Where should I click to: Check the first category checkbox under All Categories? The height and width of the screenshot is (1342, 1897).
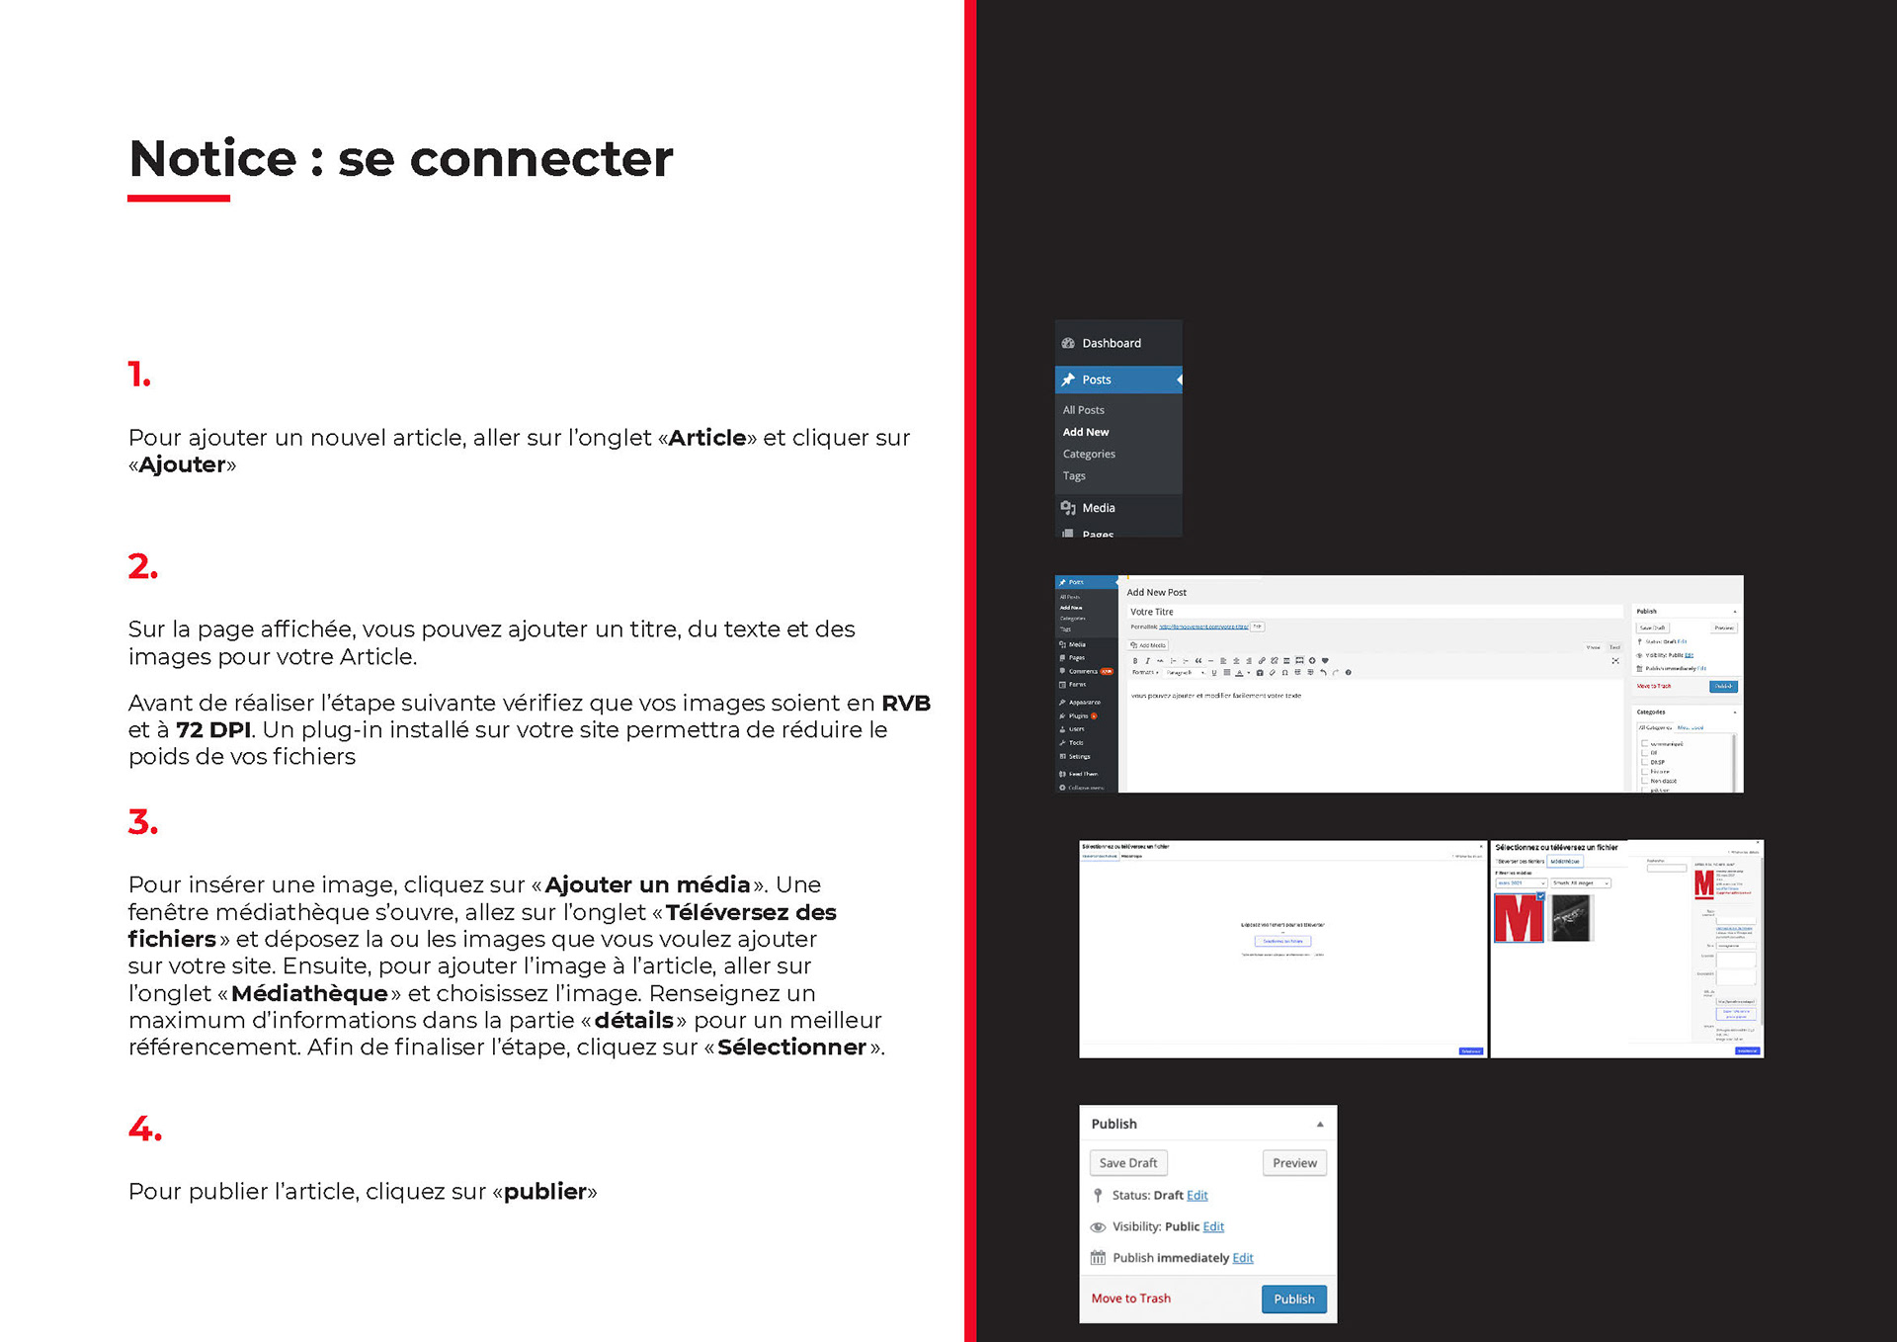pos(1644,743)
